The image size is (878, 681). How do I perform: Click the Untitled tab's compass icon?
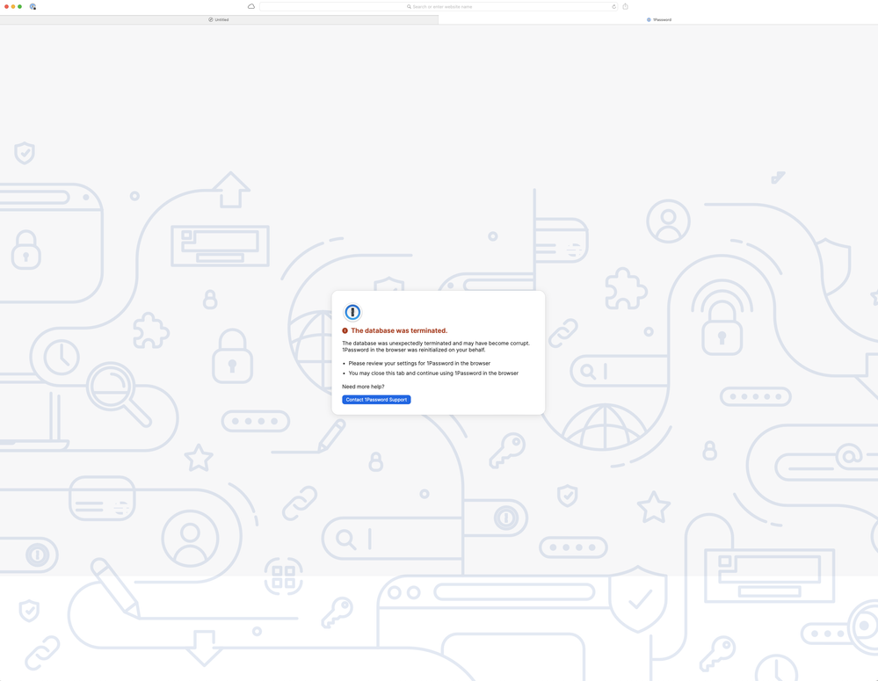point(211,19)
